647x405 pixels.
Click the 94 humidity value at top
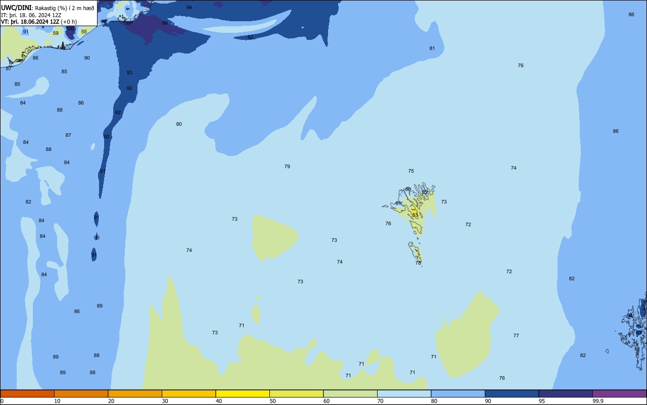(x=189, y=8)
